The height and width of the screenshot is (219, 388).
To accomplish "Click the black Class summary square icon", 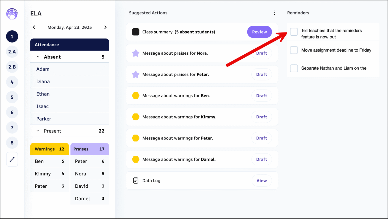I will click(136, 32).
